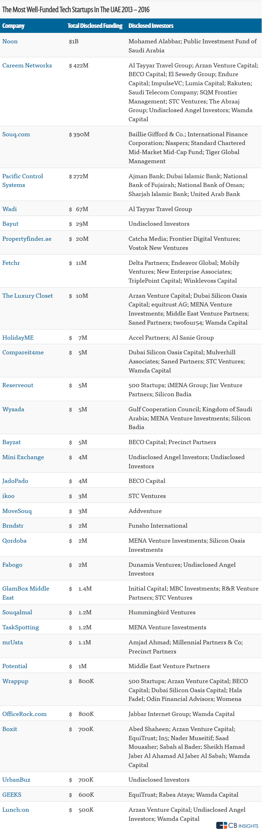Viewport: 262px width, 832px height.
Task: Click the Bayut link
Action: (10, 224)
